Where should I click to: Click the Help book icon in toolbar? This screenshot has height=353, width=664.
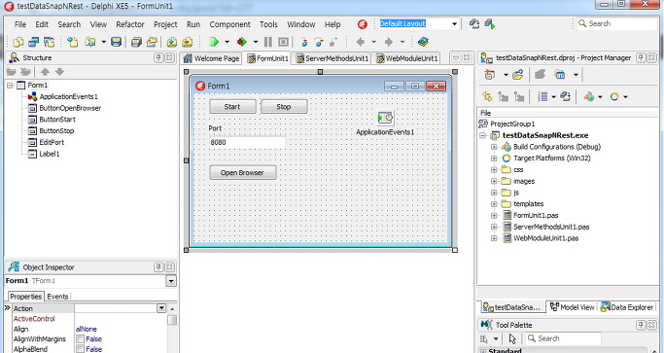[x=423, y=42]
